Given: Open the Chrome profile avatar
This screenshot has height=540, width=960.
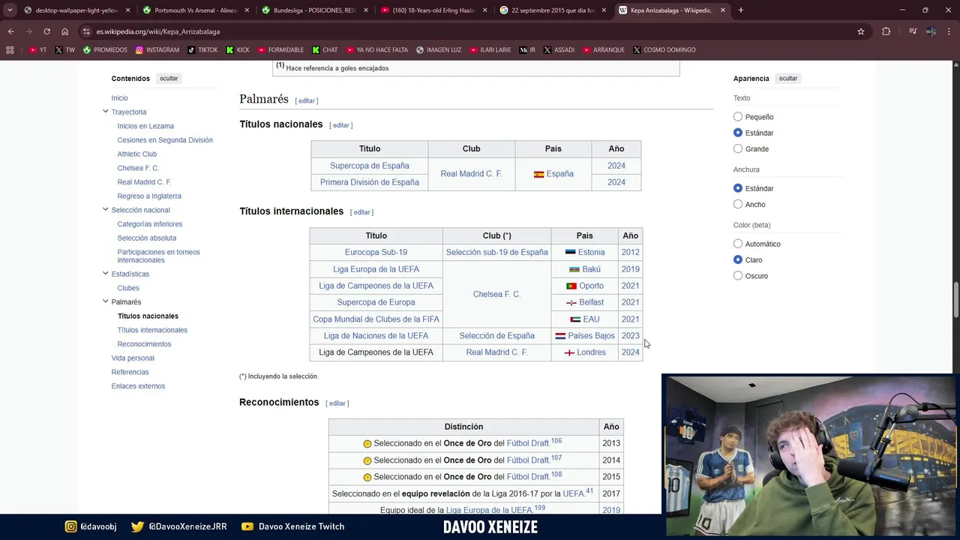Looking at the screenshot, I should (x=931, y=31).
